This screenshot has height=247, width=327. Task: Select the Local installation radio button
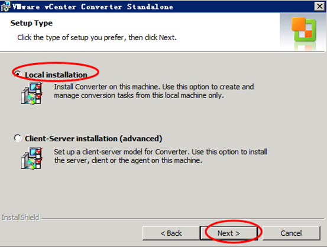(x=18, y=74)
